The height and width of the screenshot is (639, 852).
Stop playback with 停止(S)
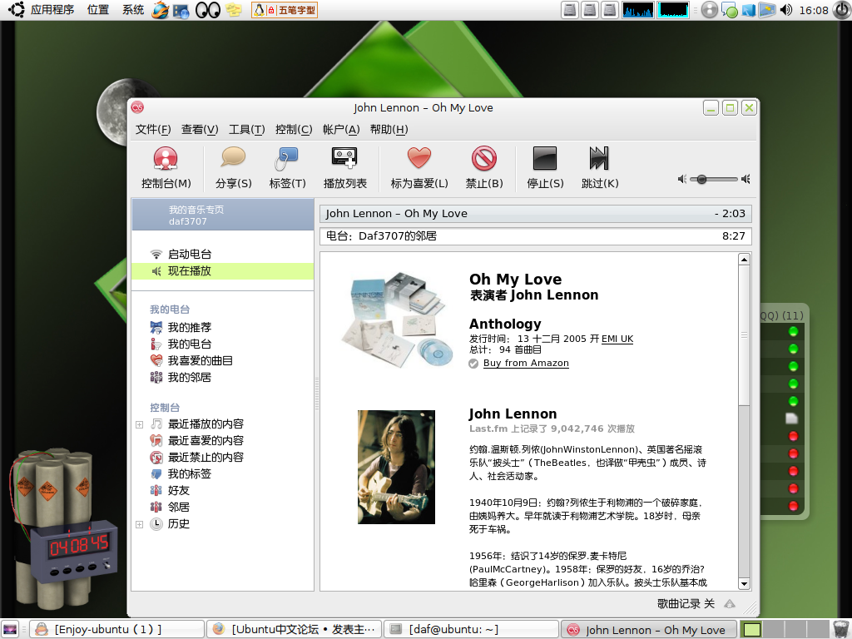click(545, 167)
